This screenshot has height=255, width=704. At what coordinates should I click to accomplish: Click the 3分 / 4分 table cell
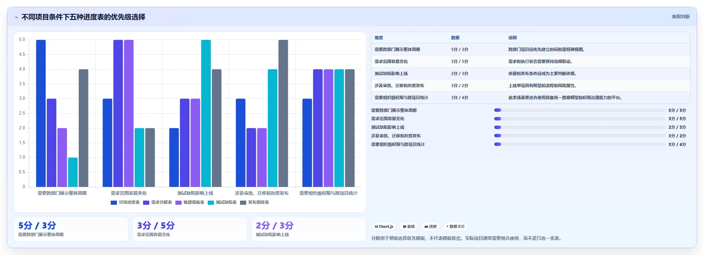pos(459,98)
